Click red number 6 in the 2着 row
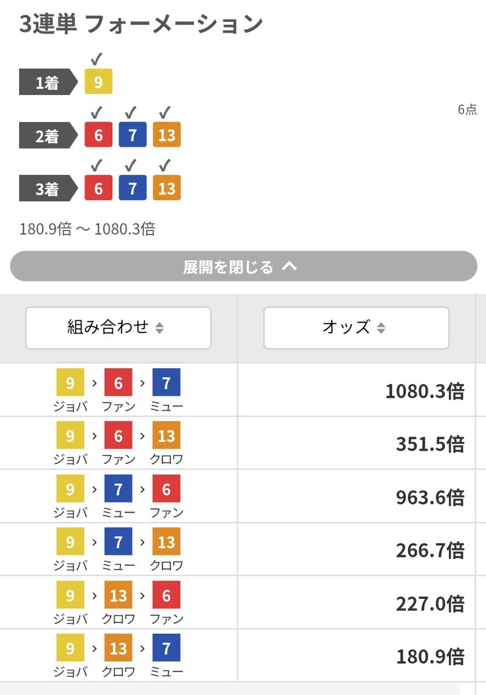The width and height of the screenshot is (486, 695). (x=98, y=135)
